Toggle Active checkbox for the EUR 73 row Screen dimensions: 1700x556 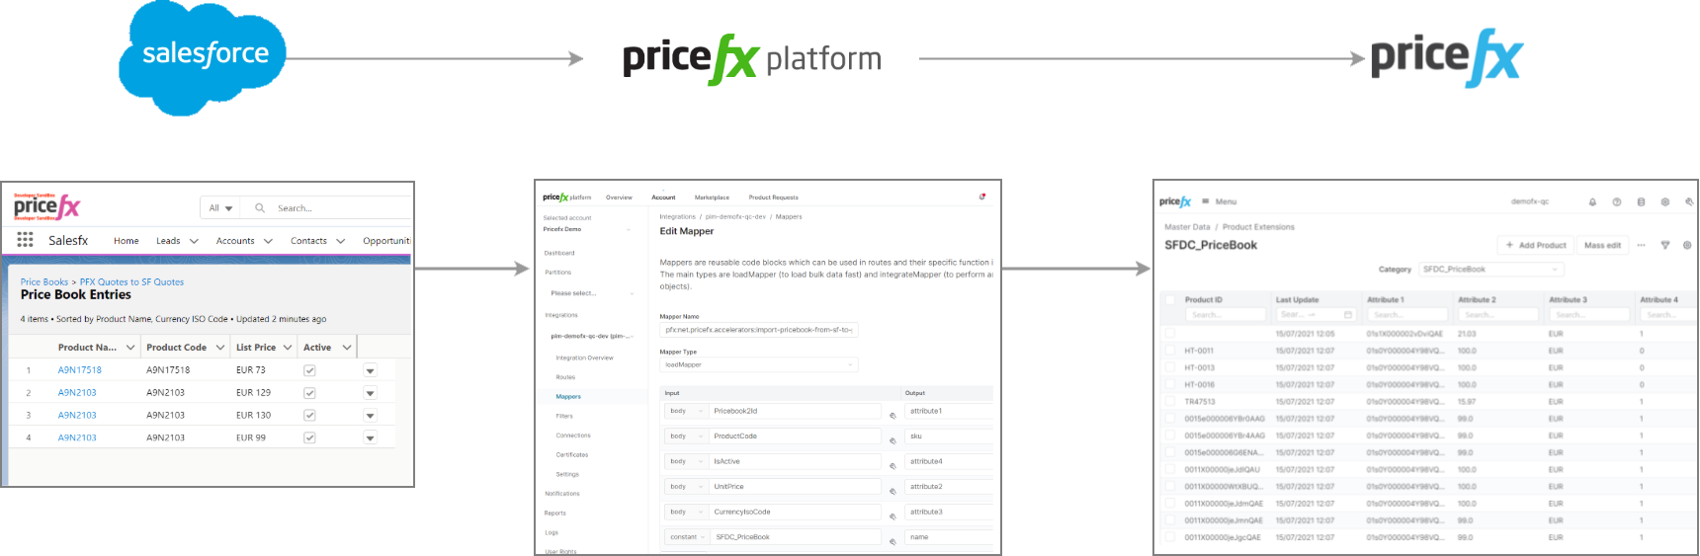(309, 370)
